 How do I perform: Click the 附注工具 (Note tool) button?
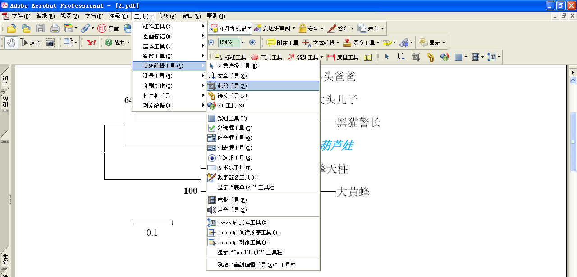(283, 43)
